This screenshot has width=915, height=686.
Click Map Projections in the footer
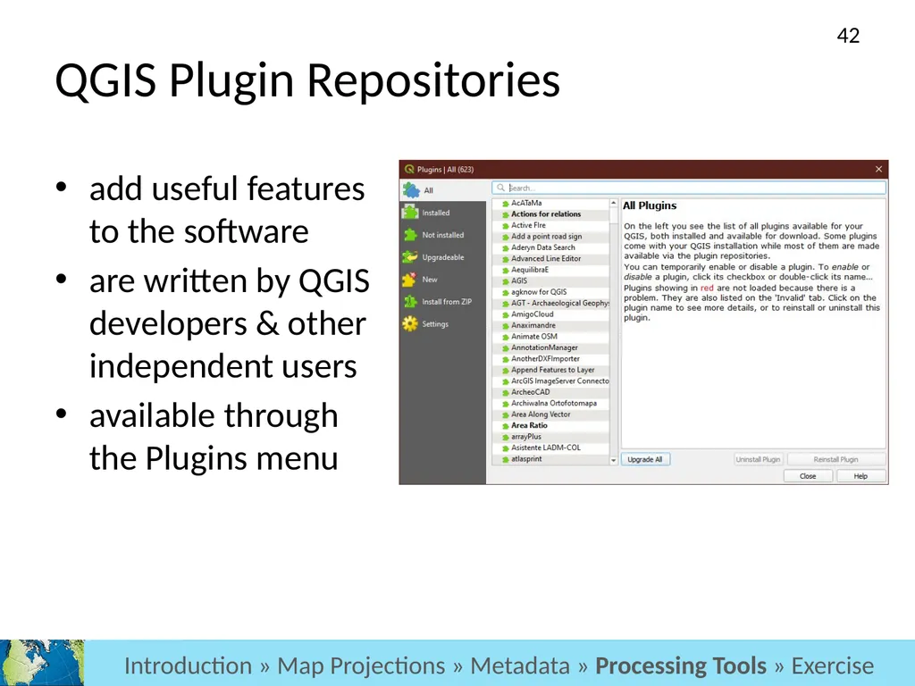[361, 665]
